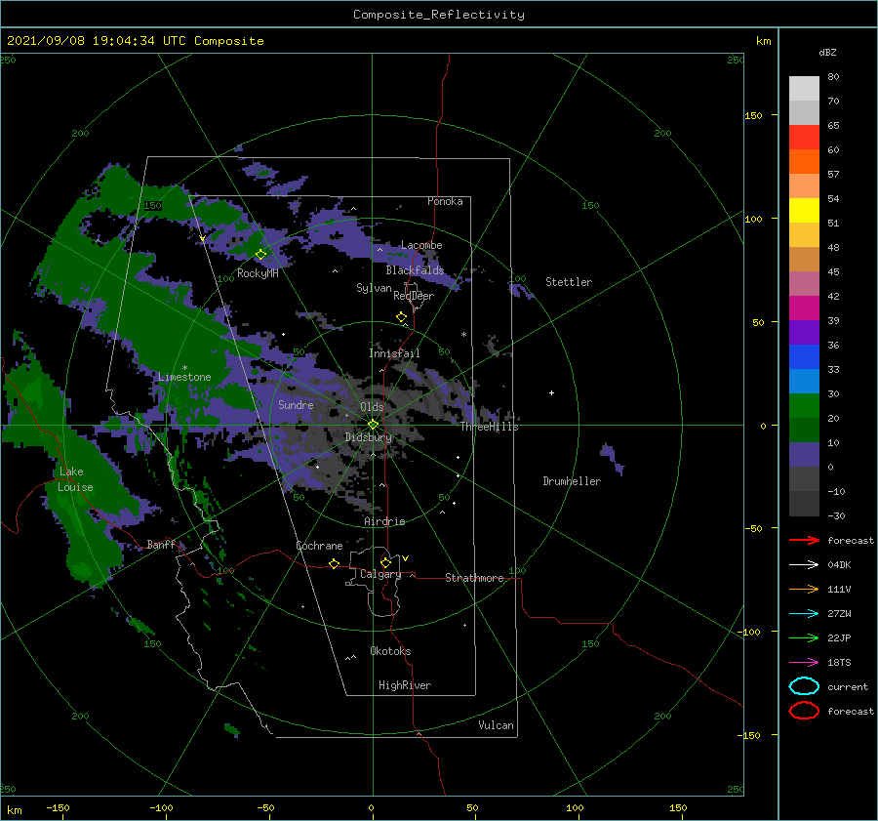Click the cyan 'current' ellipse in legend
878x821 pixels.
click(x=804, y=686)
